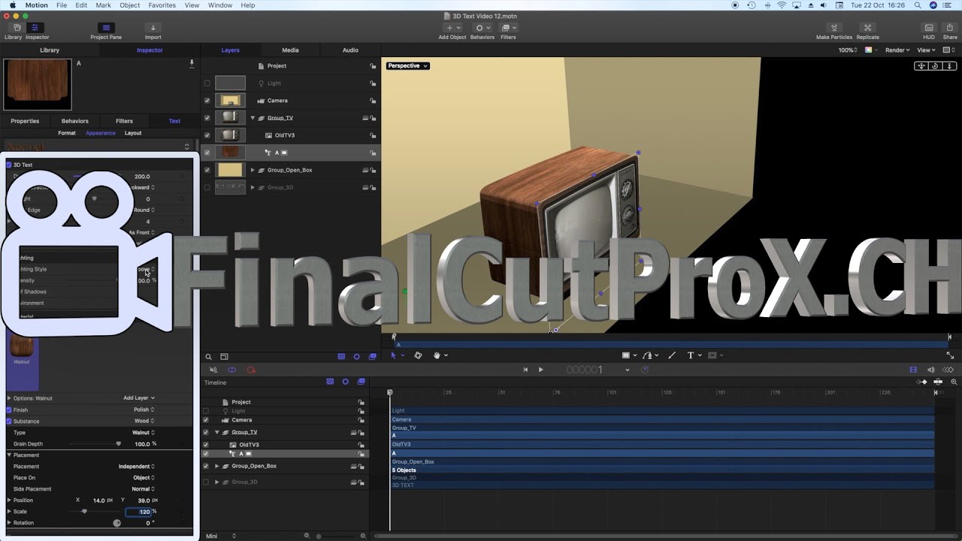The image size is (962, 541).
Task: Open the Side Placement Normal dropdown
Action: tap(143, 489)
